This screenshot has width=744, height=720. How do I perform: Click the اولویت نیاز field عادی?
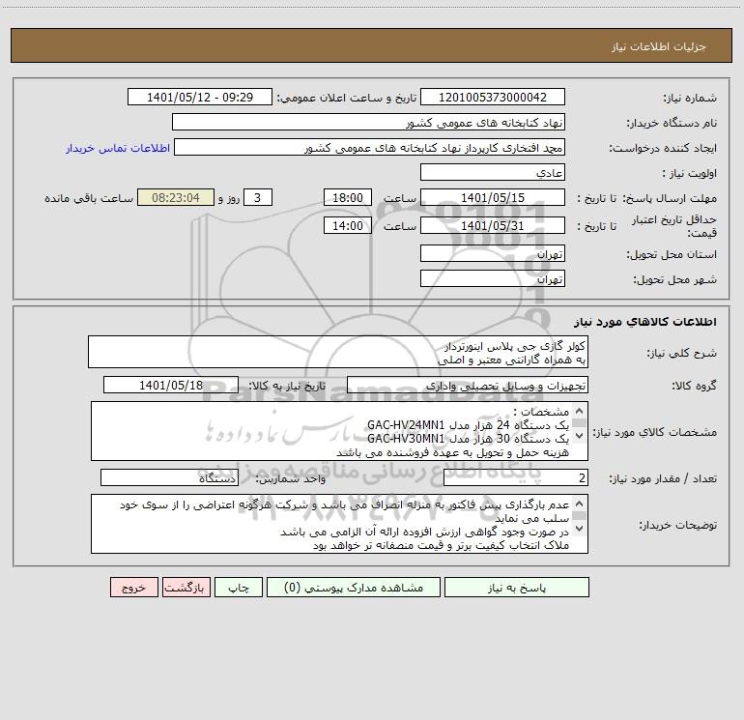[493, 172]
